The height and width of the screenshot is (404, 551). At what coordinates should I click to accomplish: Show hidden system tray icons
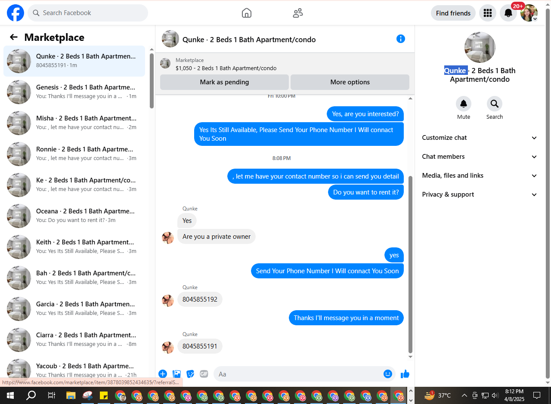(464, 395)
